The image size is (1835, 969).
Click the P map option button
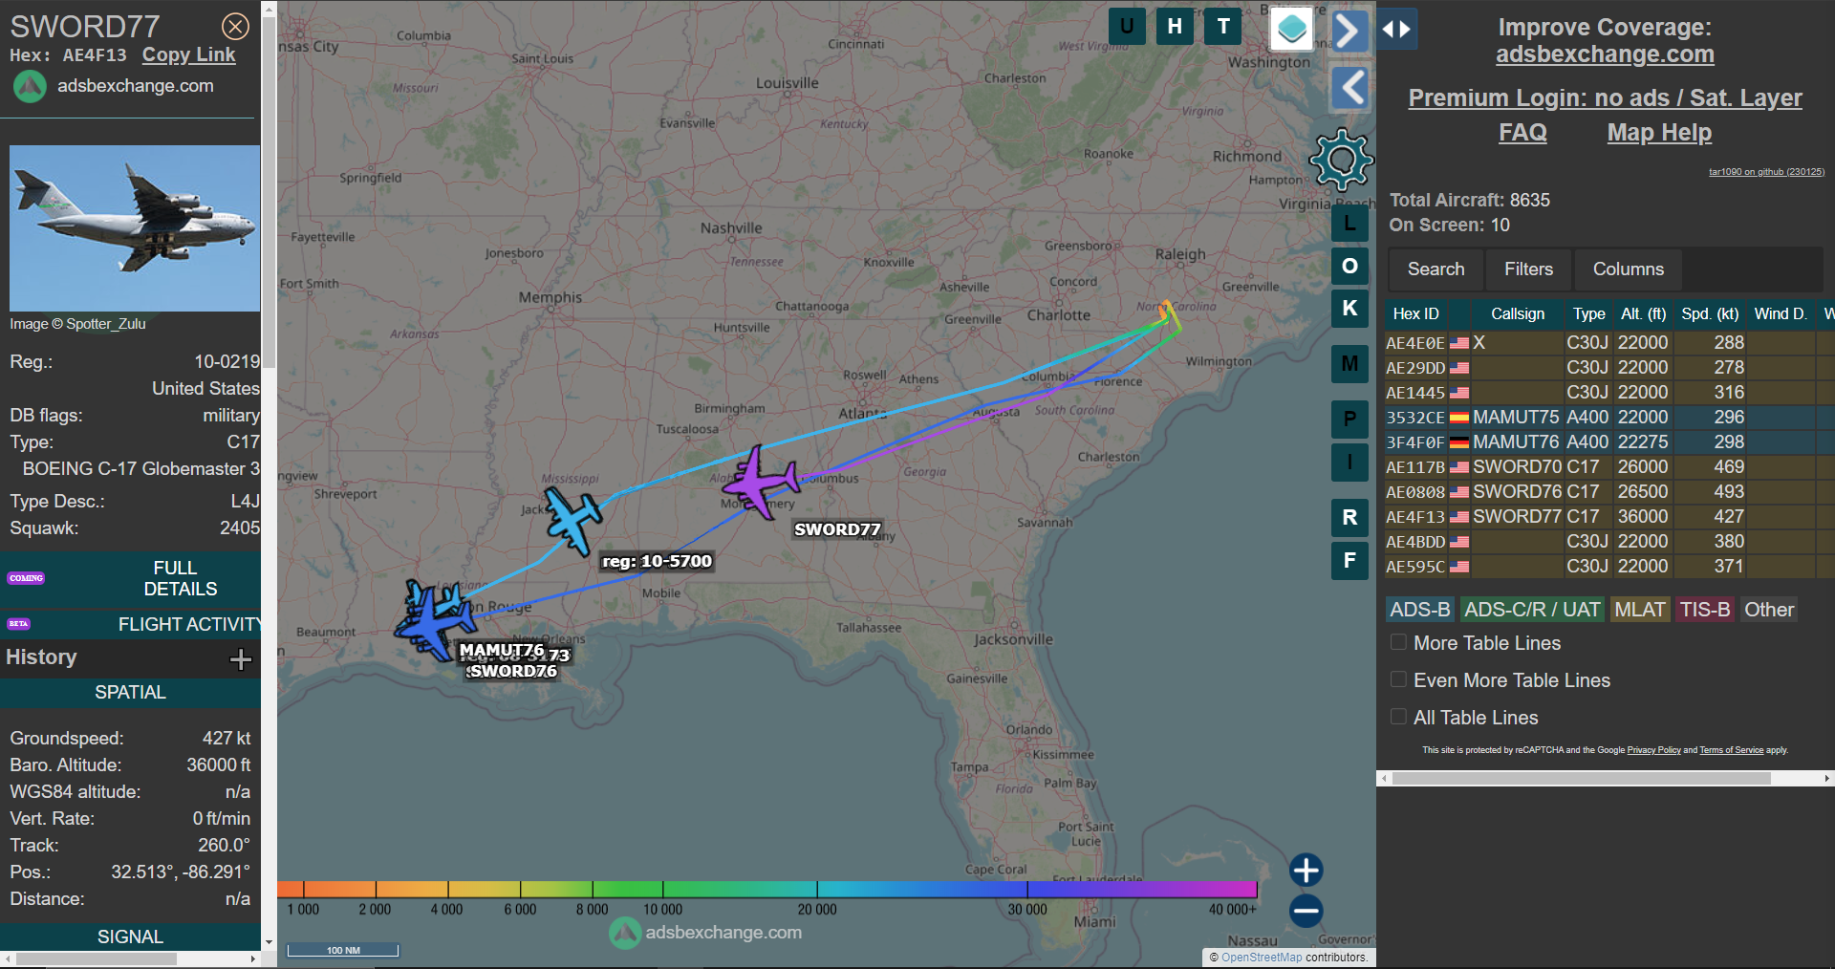pyautogui.click(x=1349, y=419)
